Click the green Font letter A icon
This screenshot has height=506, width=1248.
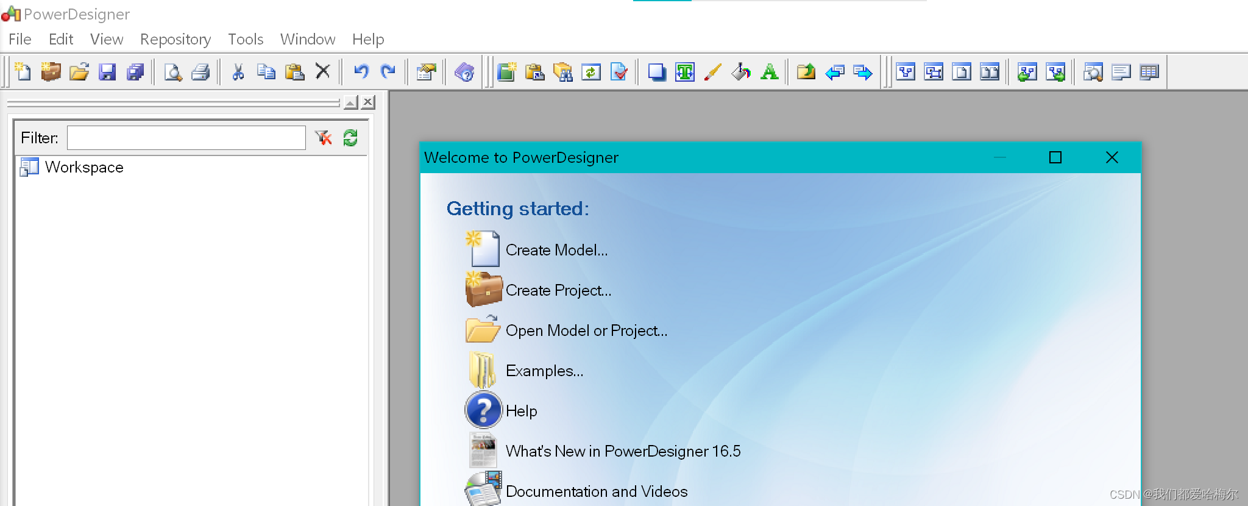770,72
